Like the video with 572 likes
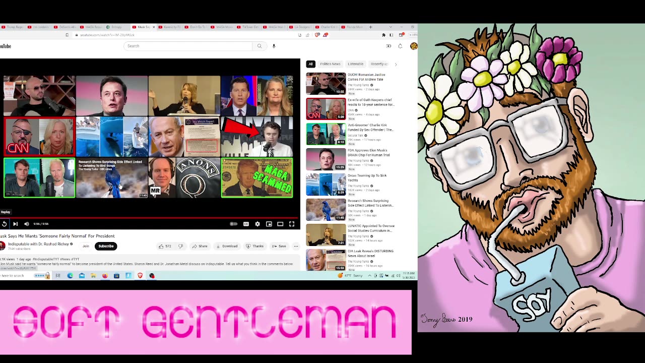This screenshot has width=645, height=363. (165, 246)
